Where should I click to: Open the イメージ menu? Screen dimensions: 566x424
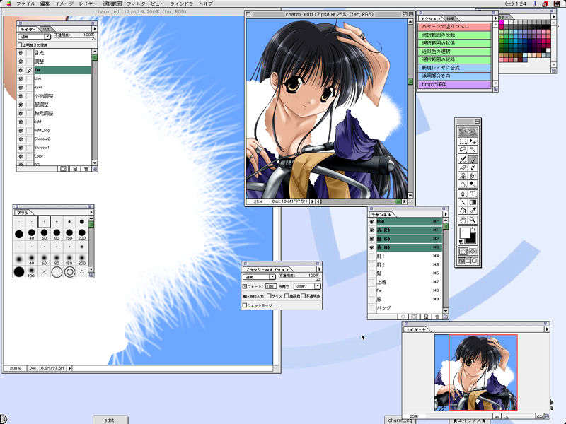tap(64, 4)
